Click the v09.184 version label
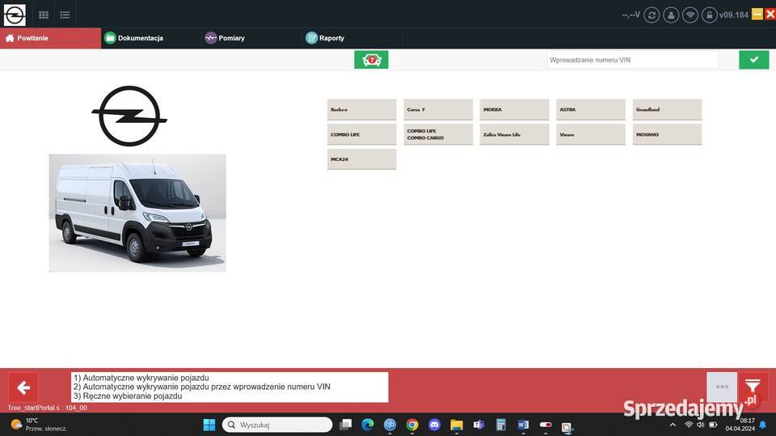Viewport: 776px width, 436px height. [733, 15]
